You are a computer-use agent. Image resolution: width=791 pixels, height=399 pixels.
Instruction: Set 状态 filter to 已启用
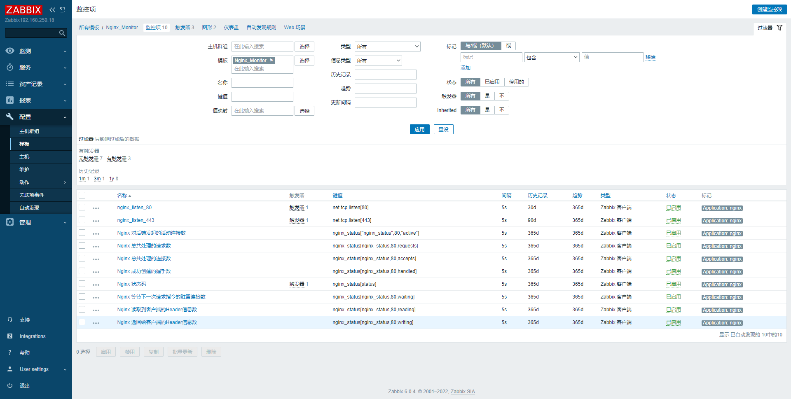point(492,82)
